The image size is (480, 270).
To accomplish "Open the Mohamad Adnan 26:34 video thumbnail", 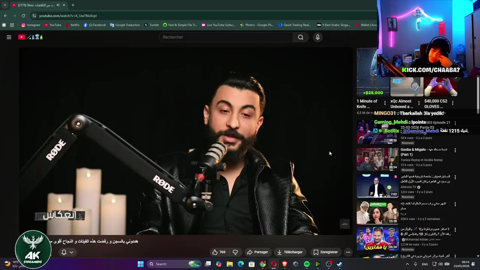I will [x=377, y=238].
